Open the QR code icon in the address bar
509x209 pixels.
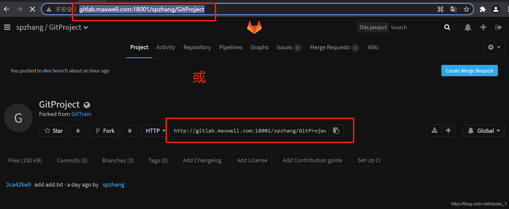pos(440,9)
